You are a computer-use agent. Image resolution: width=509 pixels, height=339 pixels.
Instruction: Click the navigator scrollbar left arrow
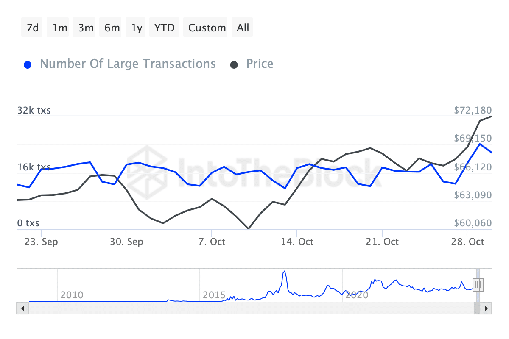click(22, 308)
